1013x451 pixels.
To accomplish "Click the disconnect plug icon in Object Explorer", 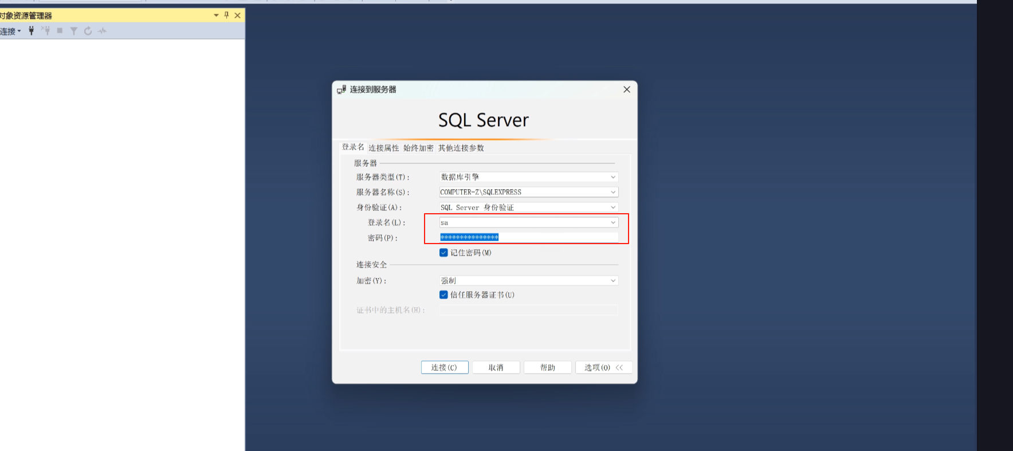I will 46,31.
